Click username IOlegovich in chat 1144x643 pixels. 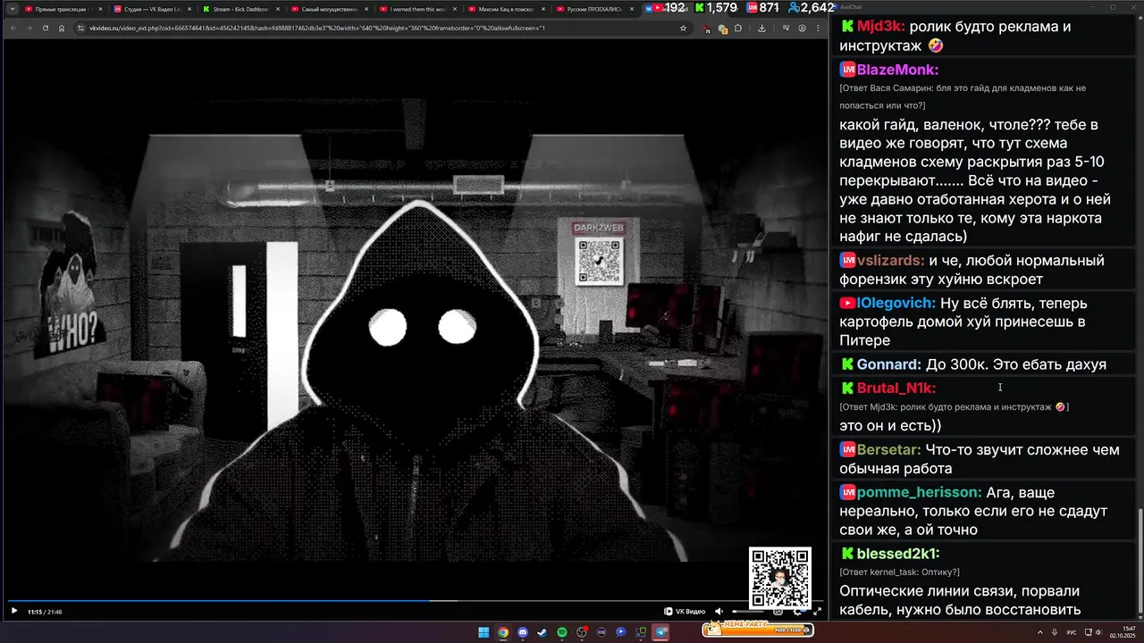896,304
